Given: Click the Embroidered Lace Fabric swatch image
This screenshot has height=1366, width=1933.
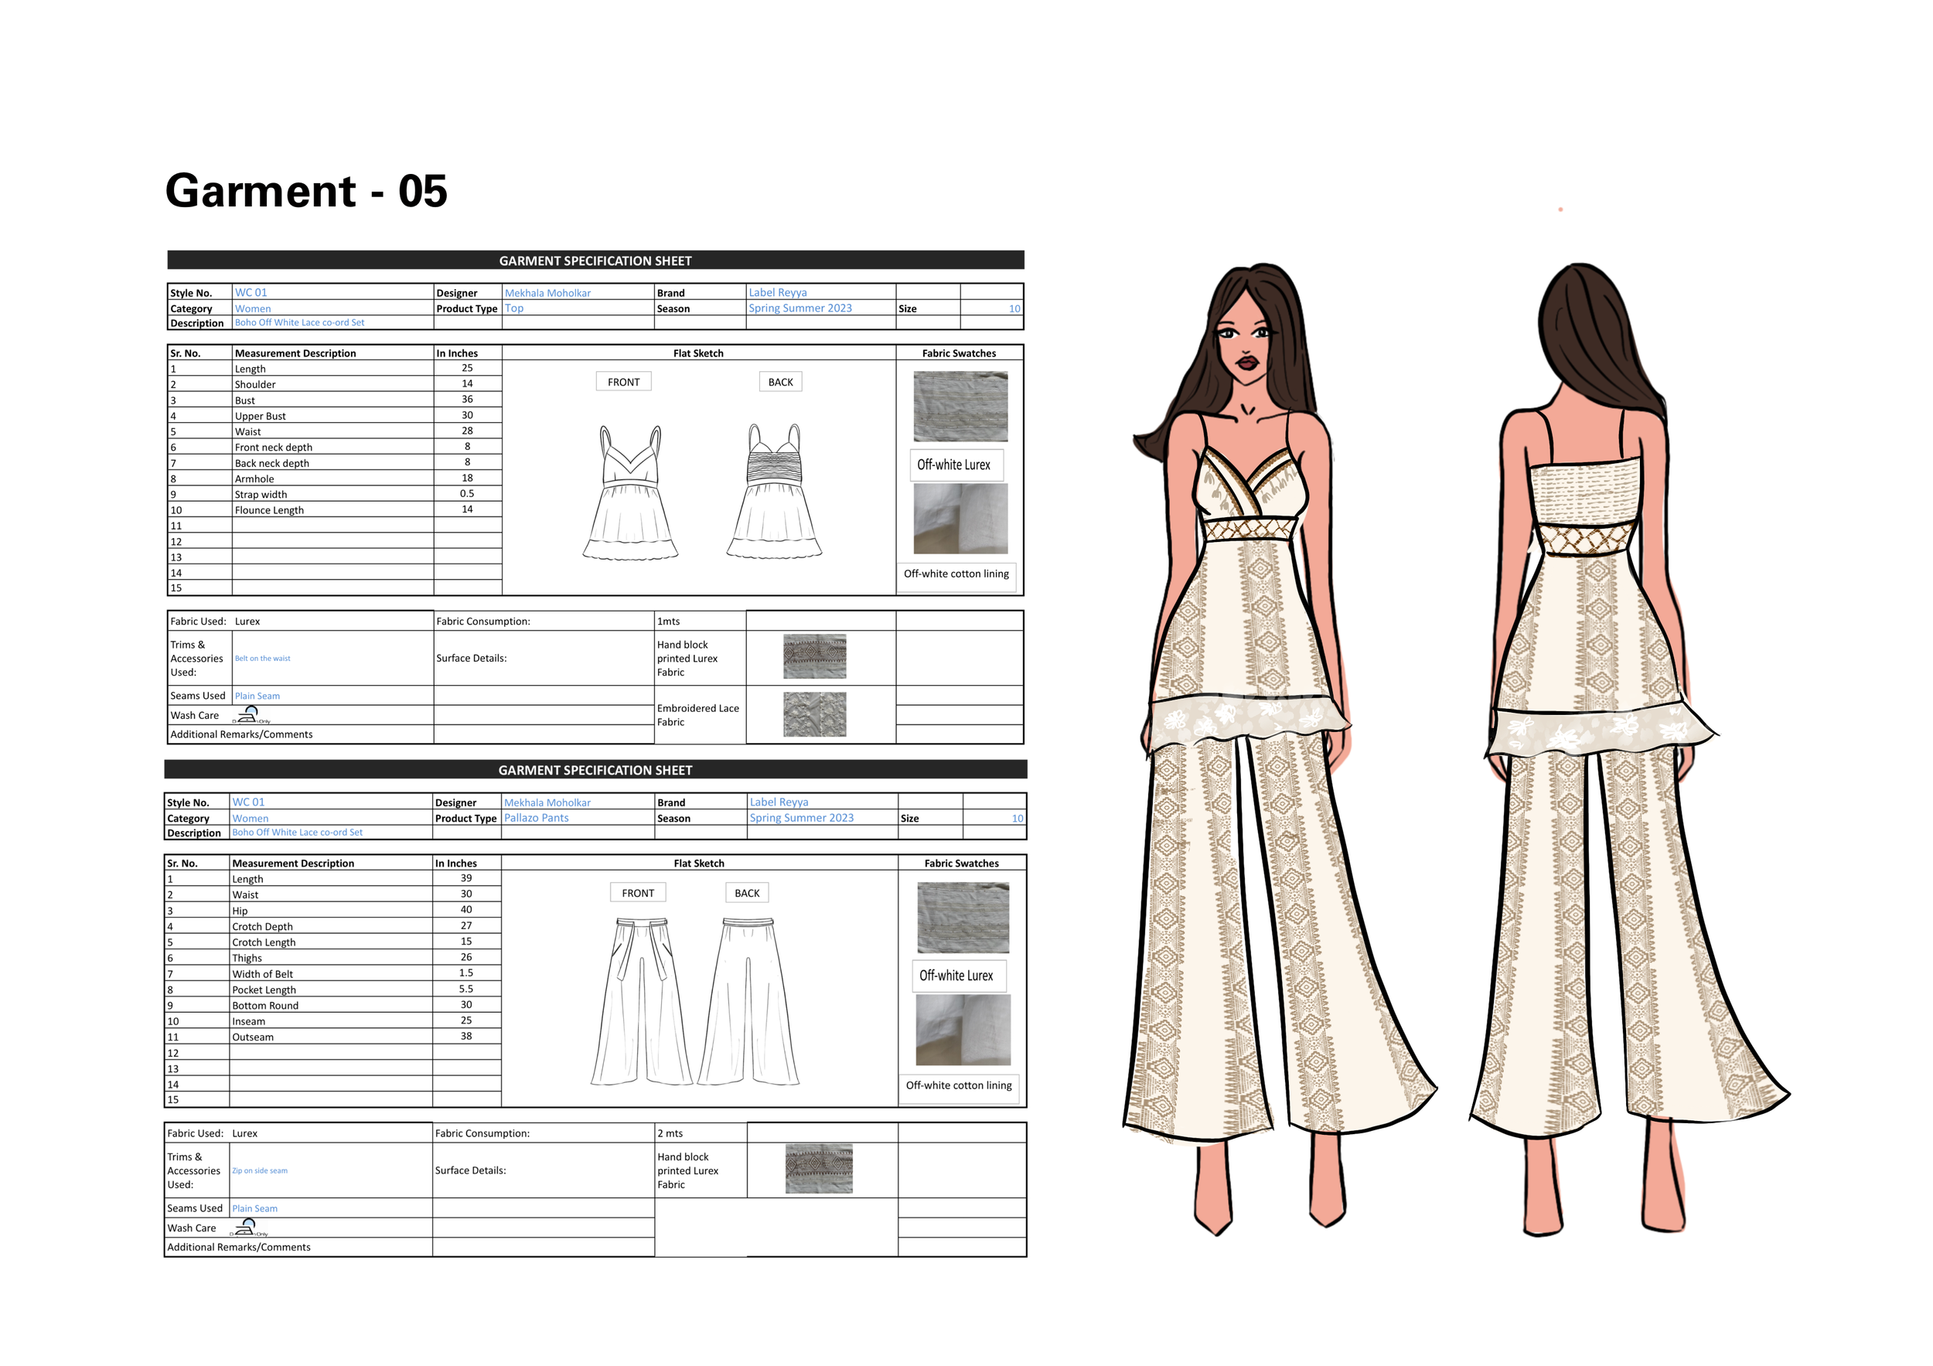Looking at the screenshot, I should pyautogui.click(x=814, y=714).
